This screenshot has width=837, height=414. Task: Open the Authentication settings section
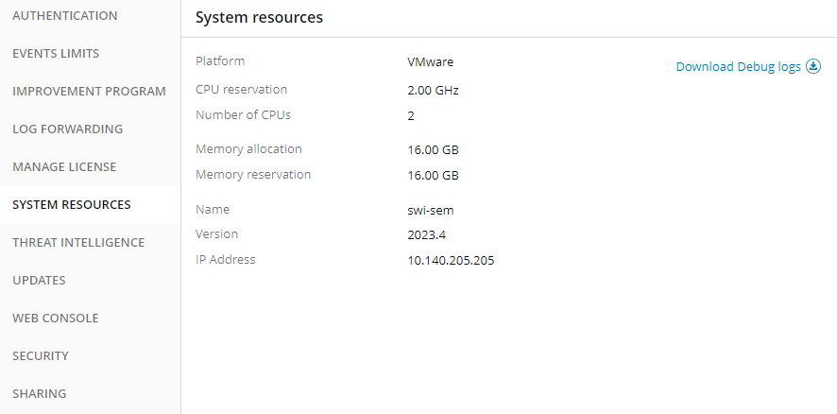(65, 16)
